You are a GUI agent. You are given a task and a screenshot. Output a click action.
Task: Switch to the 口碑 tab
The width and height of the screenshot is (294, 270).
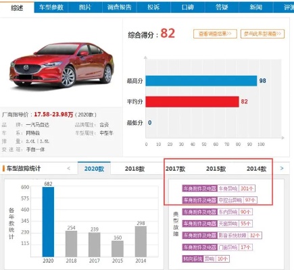(x=188, y=7)
